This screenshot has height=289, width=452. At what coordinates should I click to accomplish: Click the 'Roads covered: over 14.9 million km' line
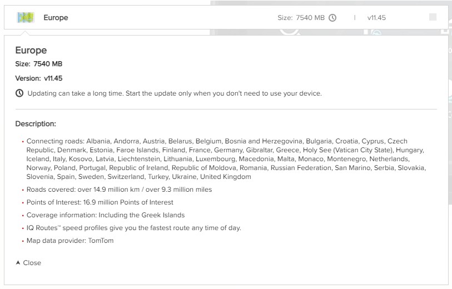coord(119,190)
